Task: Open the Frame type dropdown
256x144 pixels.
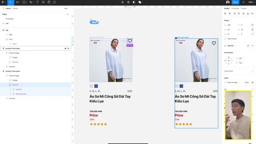Action: click(227, 20)
